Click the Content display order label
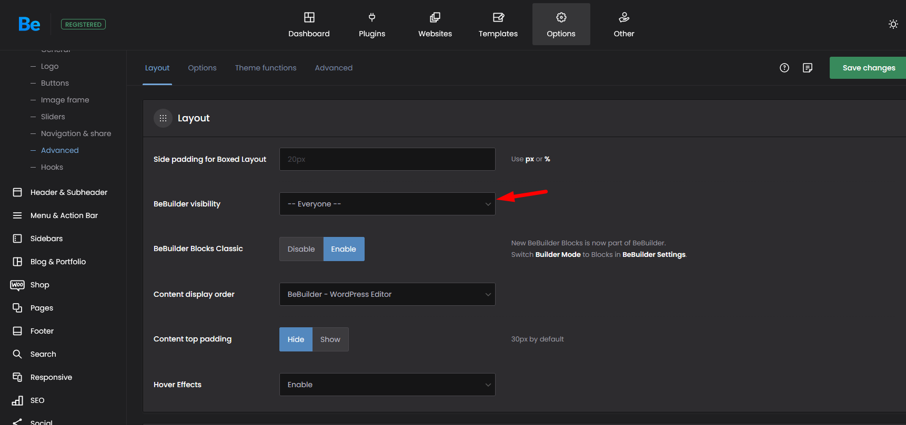 194,294
